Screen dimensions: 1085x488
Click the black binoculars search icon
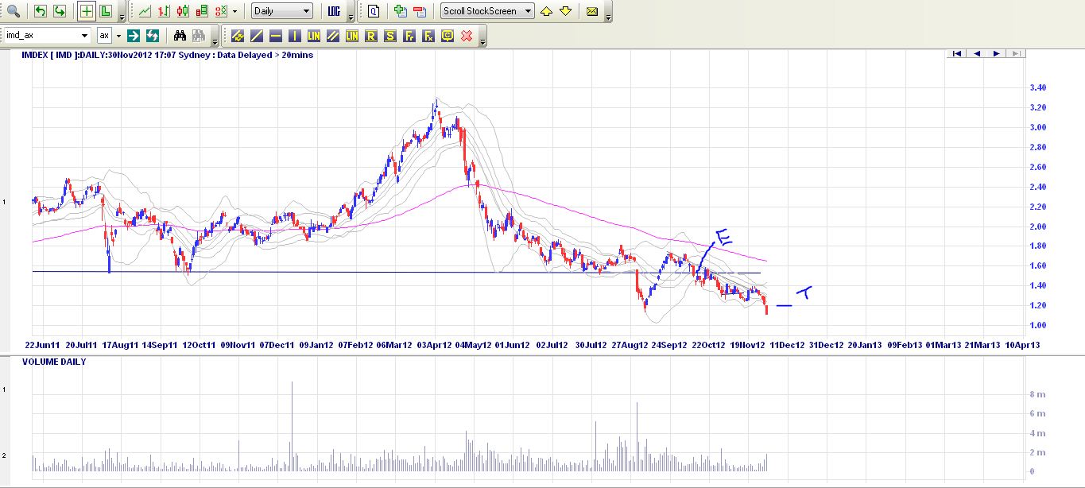[x=180, y=36]
